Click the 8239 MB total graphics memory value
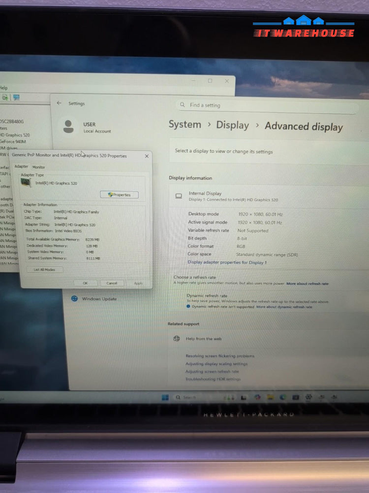This screenshot has height=493, width=369. pos(92,240)
